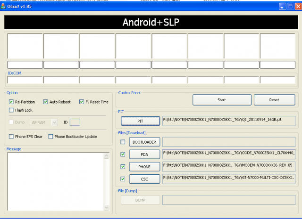Viewport: 302px width, 219px height.
Task: Click the PHONE file button
Action: tap(144, 167)
